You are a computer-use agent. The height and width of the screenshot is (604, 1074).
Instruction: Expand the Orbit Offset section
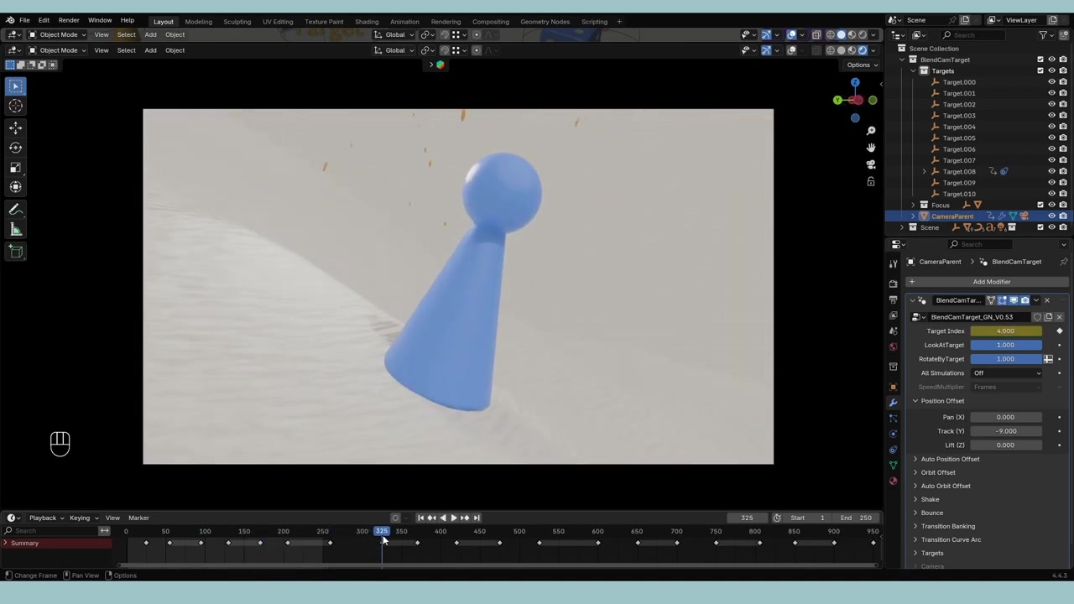(937, 472)
